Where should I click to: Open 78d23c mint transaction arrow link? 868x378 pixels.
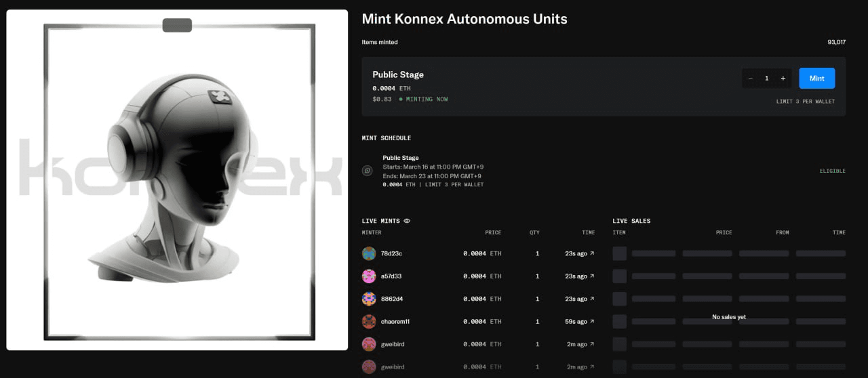[591, 253]
